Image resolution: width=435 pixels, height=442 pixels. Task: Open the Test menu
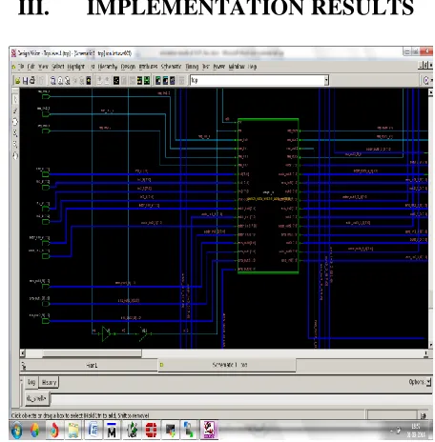point(206,67)
